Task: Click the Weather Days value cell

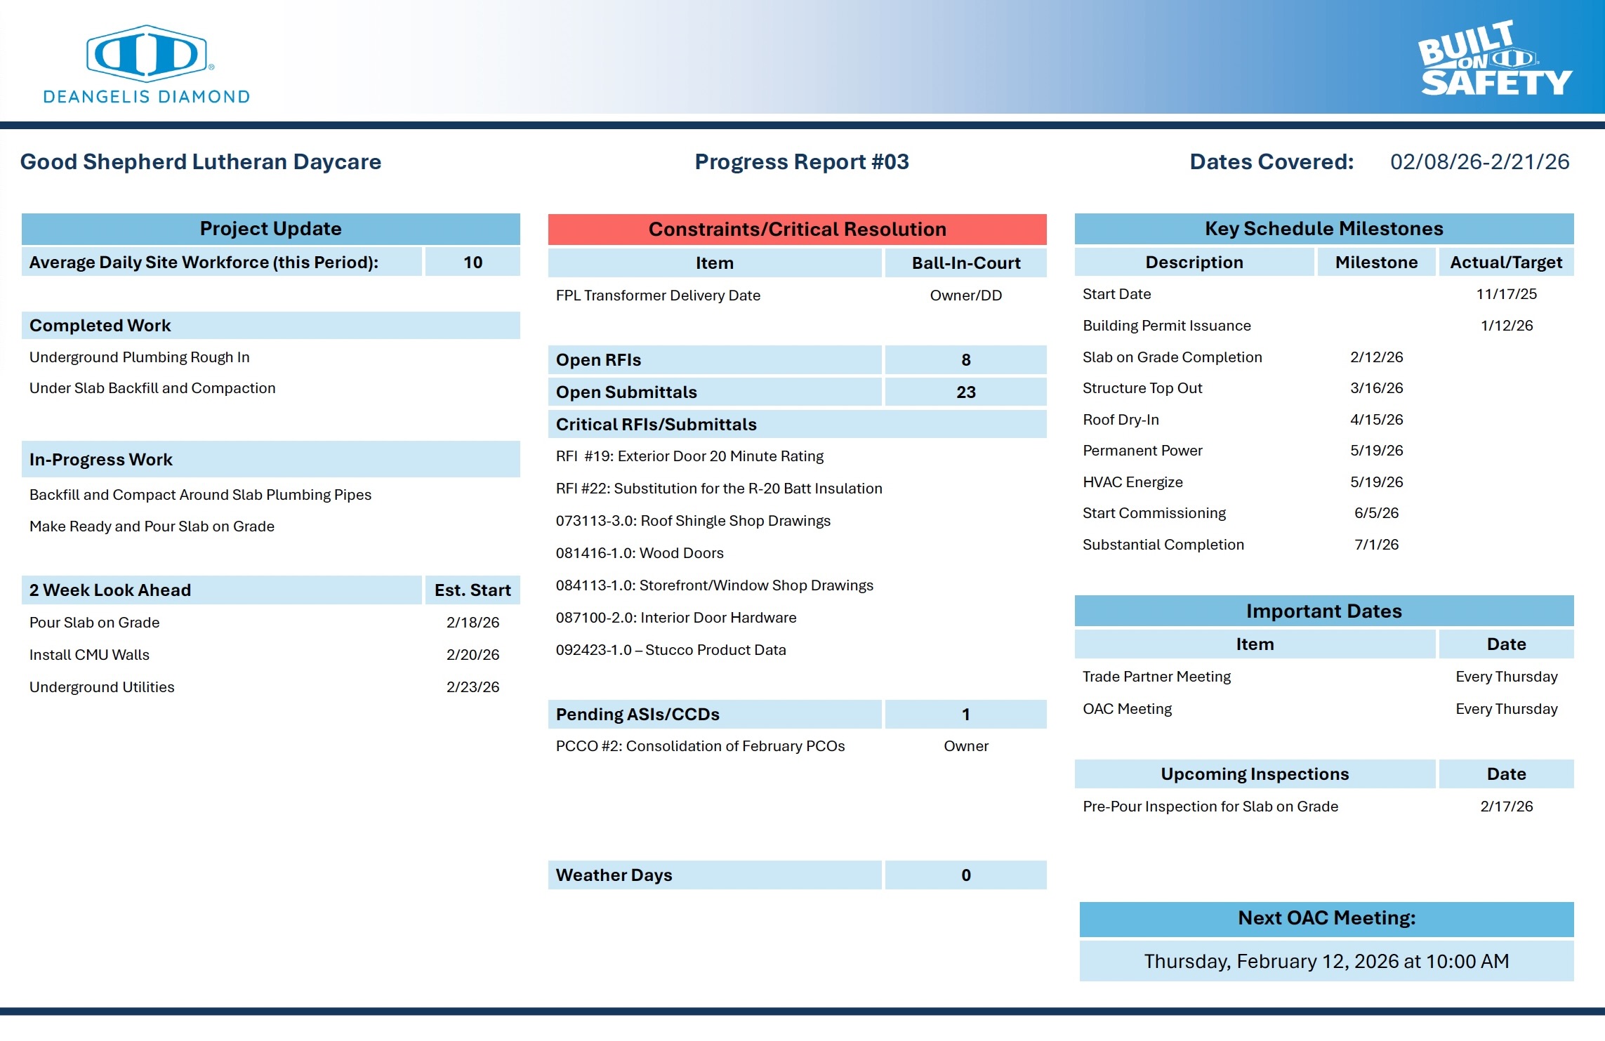Action: tap(965, 875)
